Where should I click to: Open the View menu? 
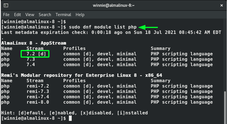pyautogui.click(x=30, y=15)
